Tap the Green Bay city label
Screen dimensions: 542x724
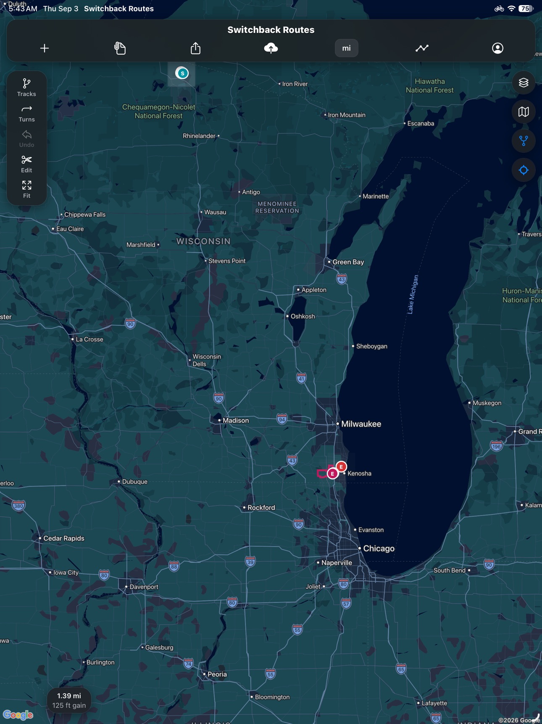coord(348,262)
